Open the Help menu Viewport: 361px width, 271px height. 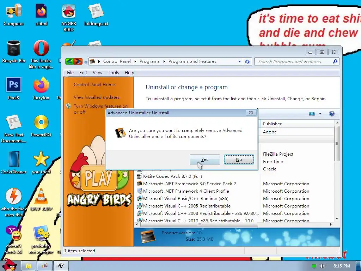pyautogui.click(x=129, y=73)
